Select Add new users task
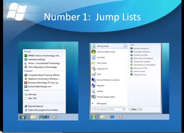The height and width of the screenshot is (133, 184). [x=138, y=71]
